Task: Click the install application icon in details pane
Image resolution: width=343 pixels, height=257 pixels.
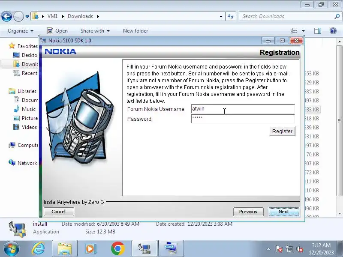Action: (18, 229)
